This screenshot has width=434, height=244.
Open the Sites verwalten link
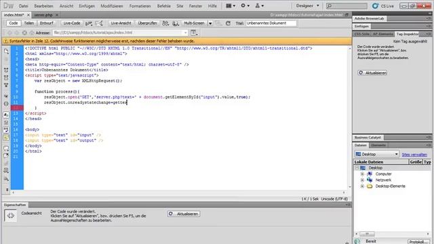tap(414, 155)
